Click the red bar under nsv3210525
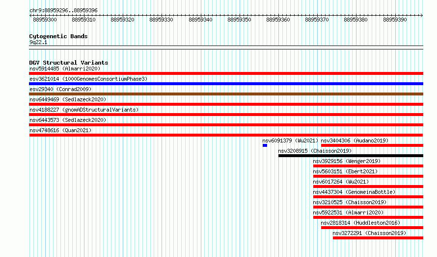Screen dimensions: 437x257 click(368, 207)
